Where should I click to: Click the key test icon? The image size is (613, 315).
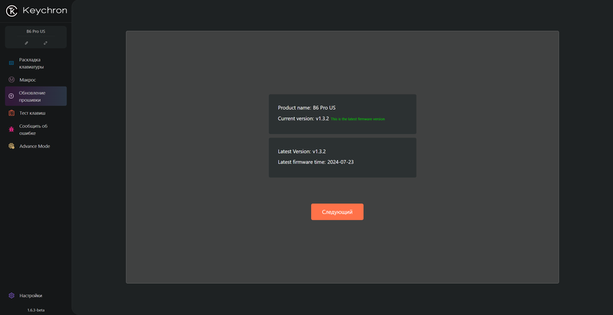[11, 113]
